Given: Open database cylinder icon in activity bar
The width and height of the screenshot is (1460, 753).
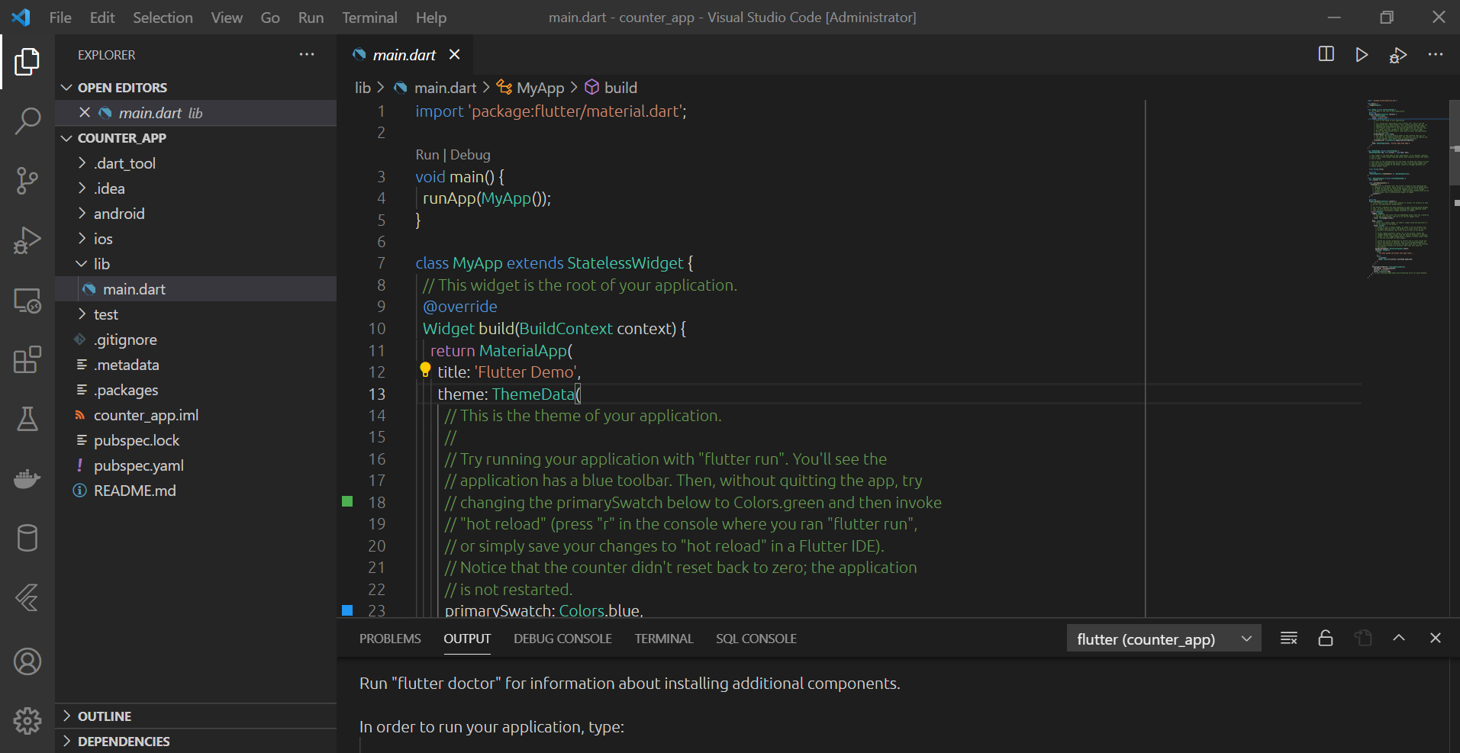Looking at the screenshot, I should pos(27,538).
